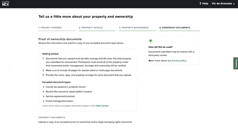This screenshot has width=238, height=128.
Task: Open the privacy policy link
Action: point(179,61)
